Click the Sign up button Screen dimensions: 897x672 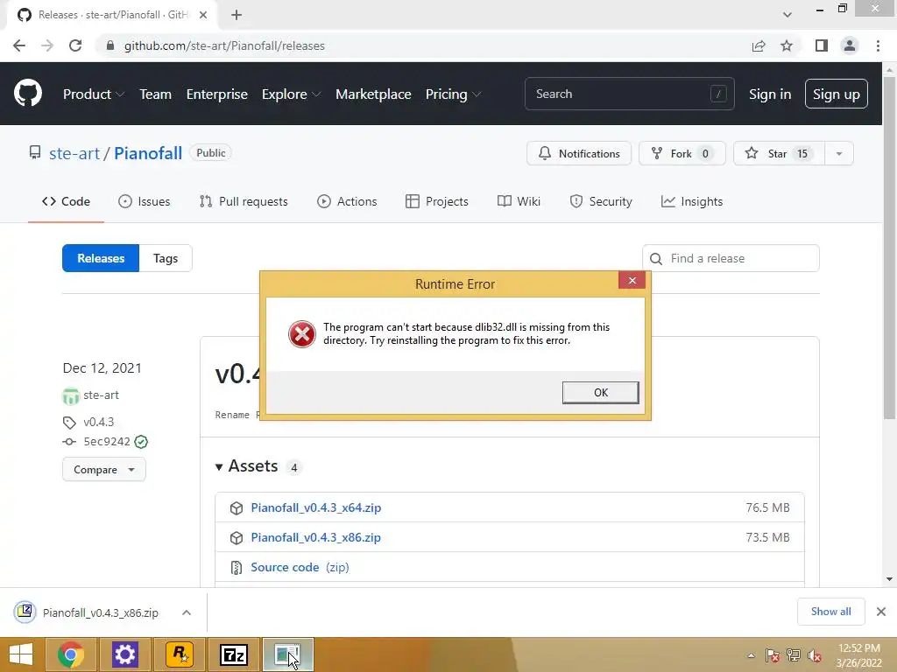point(837,94)
